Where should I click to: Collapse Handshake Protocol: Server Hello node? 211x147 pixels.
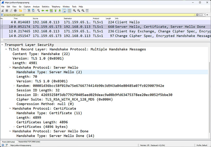point(10,67)
